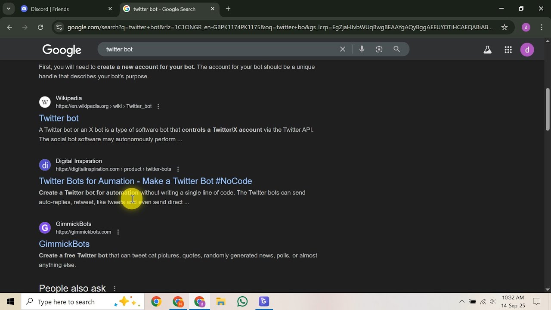Image resolution: width=551 pixels, height=310 pixels.
Task: Open GimmickBots result options menu
Action: pos(118,232)
